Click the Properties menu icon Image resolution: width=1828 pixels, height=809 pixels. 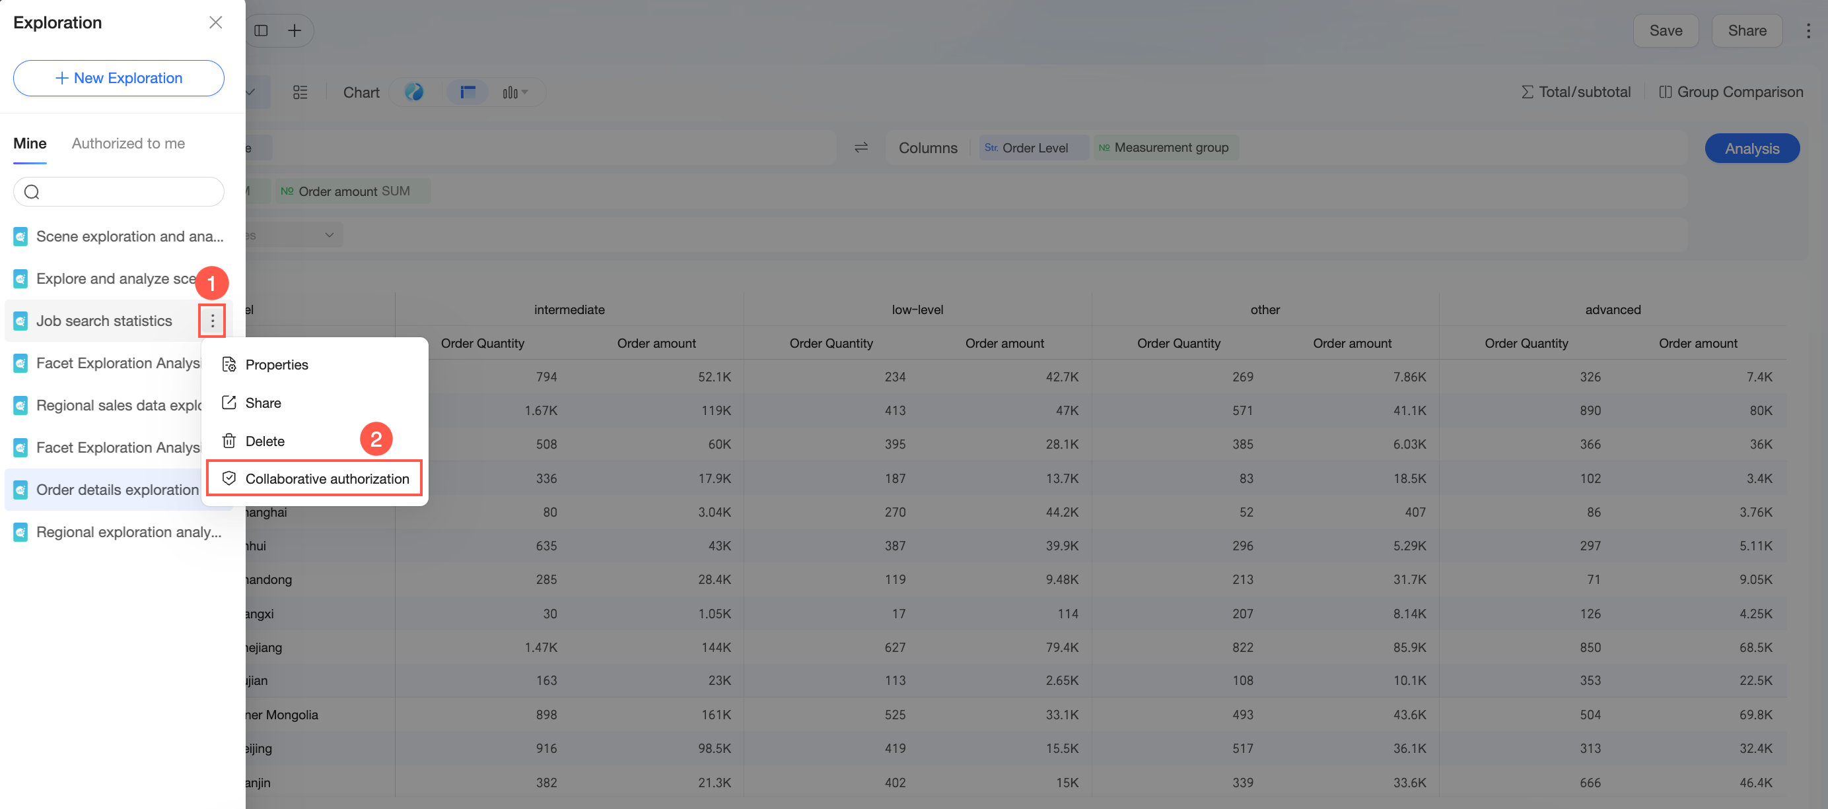pyautogui.click(x=229, y=364)
